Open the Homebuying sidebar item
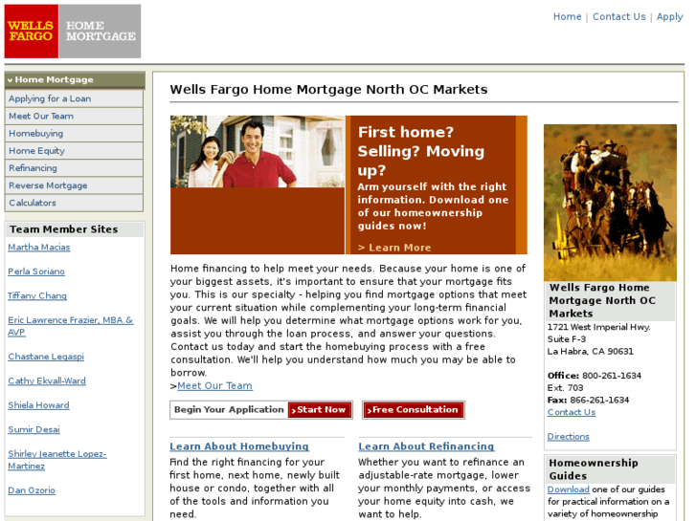 pos(74,134)
